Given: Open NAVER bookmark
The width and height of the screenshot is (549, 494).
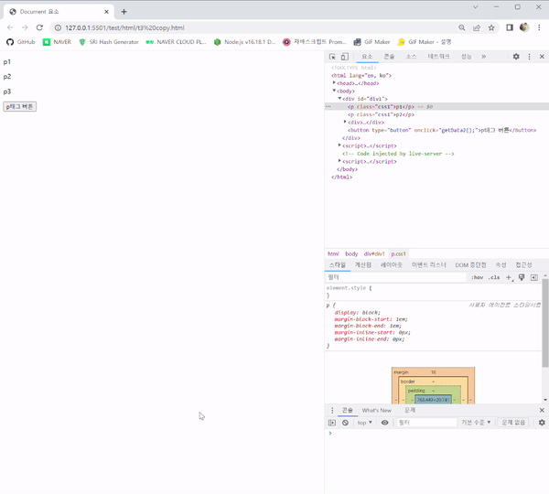Looking at the screenshot, I should [x=57, y=42].
